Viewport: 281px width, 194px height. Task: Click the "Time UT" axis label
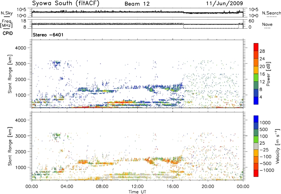click(137, 192)
